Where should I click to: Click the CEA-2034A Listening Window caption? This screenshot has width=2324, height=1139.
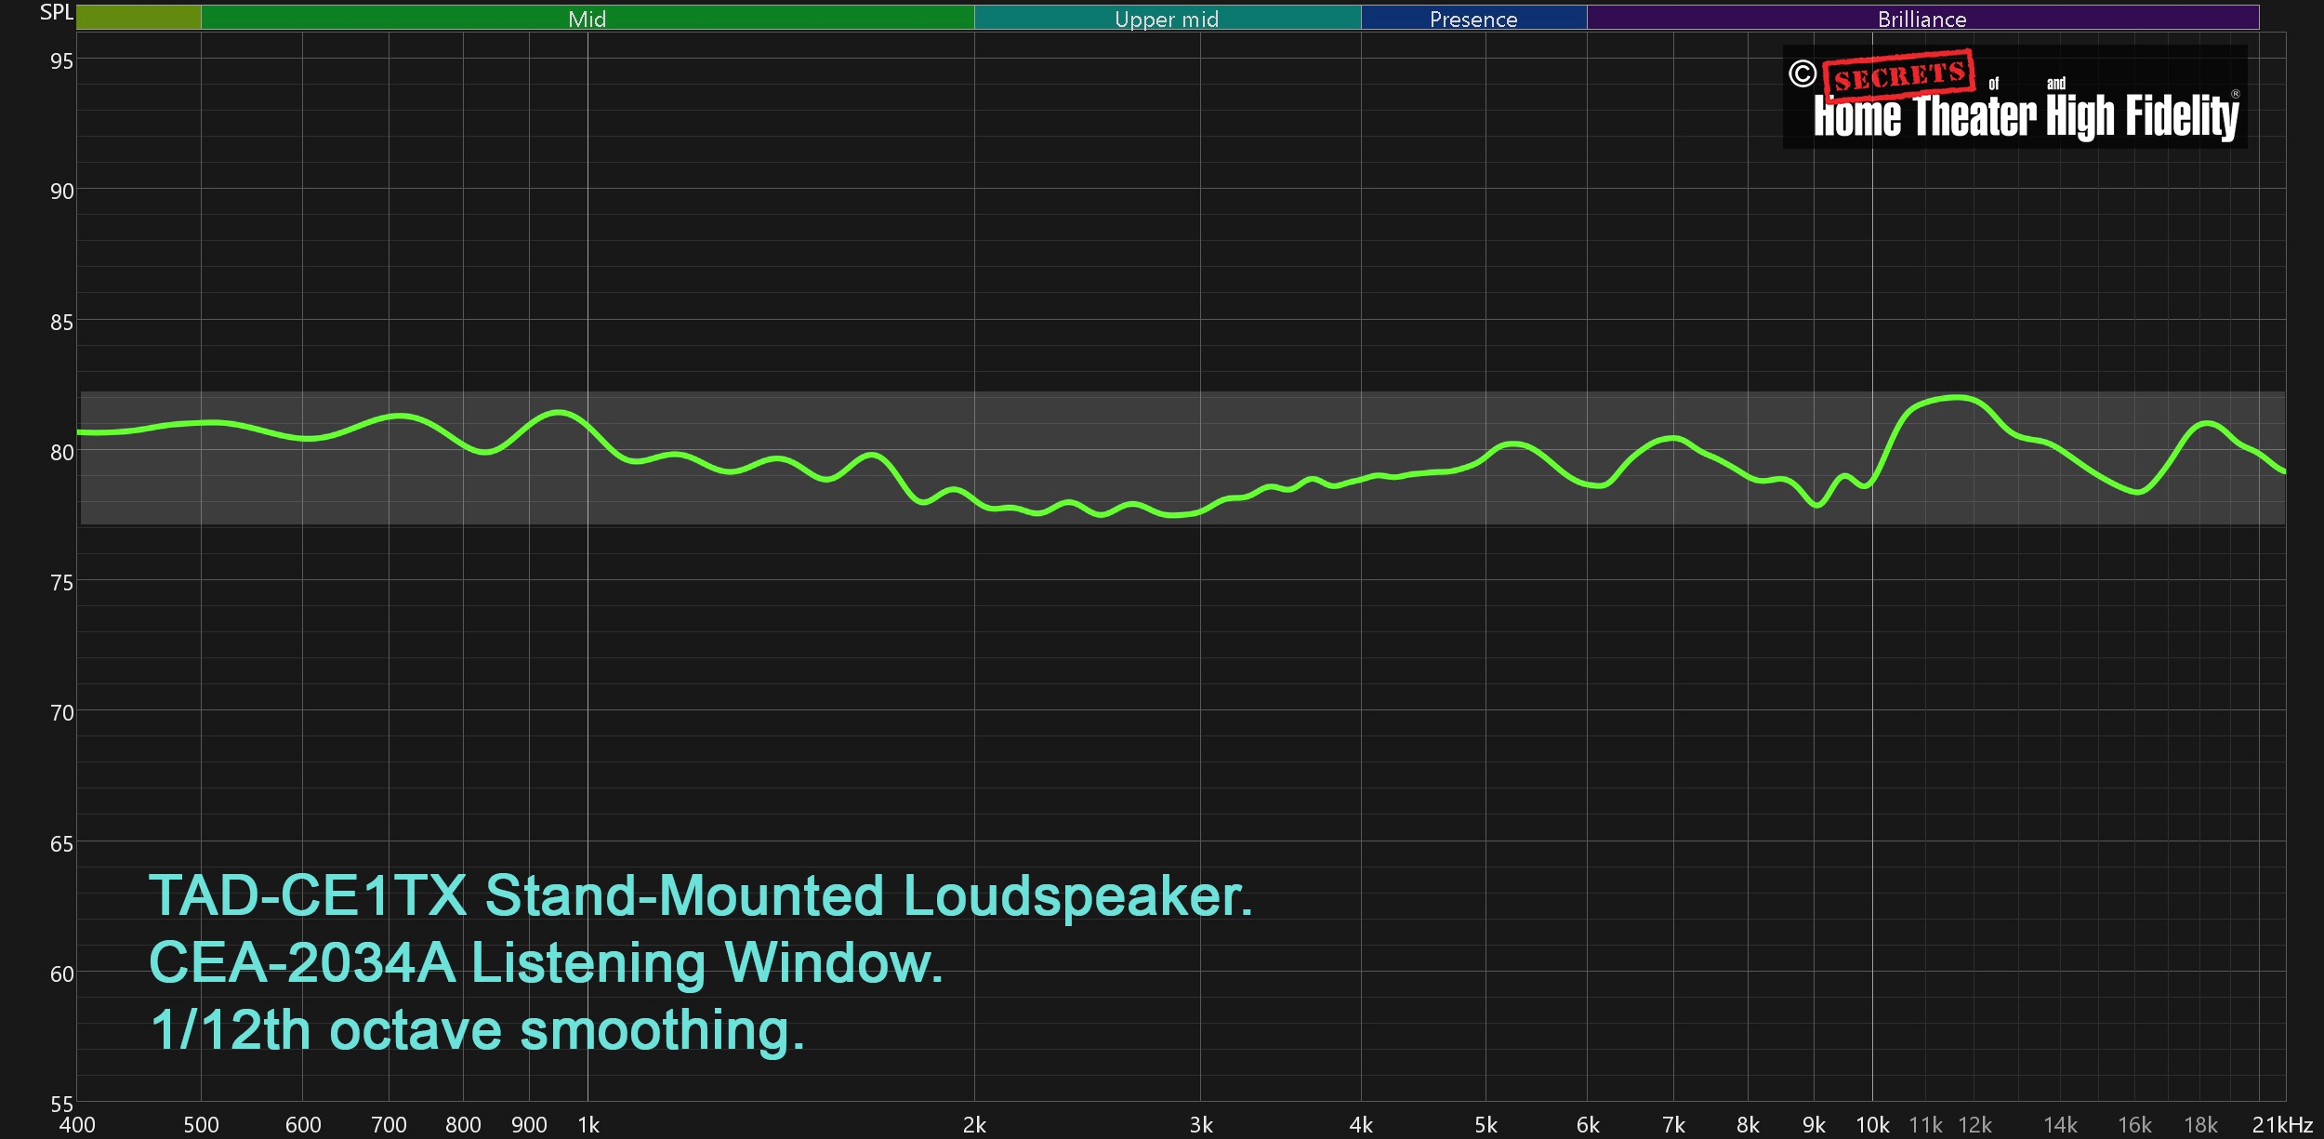click(x=546, y=963)
